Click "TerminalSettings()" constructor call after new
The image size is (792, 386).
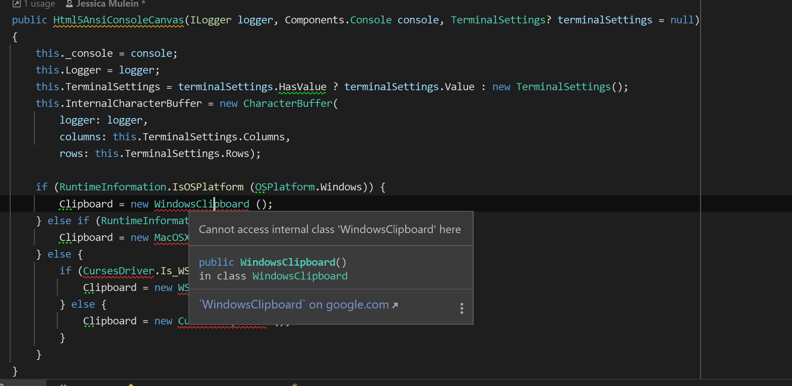(x=569, y=87)
